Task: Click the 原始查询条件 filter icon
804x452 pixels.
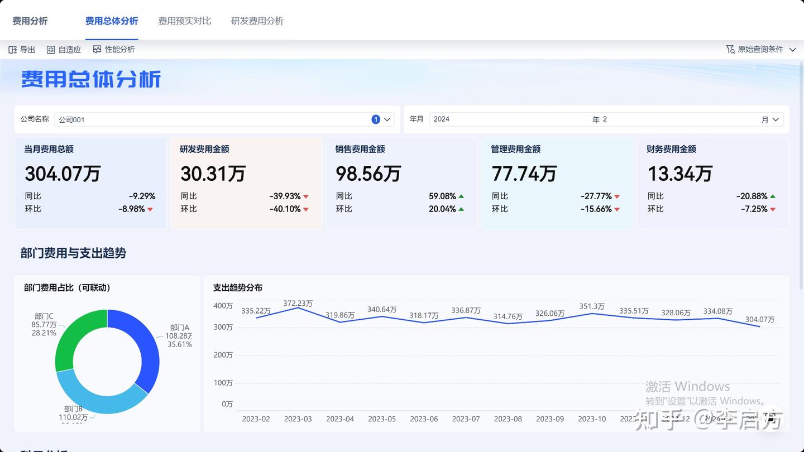Action: click(x=730, y=49)
